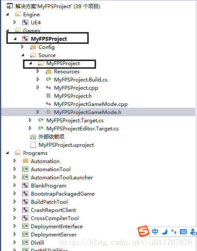This screenshot has width=197, height=251.
Task: Select the CrossCompilerTool project
Action: click(55, 218)
